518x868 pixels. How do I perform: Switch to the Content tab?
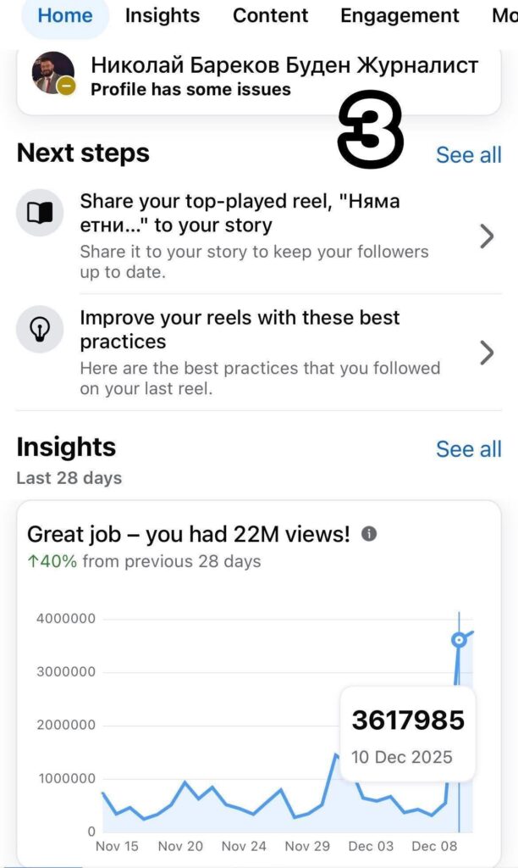pos(271,15)
